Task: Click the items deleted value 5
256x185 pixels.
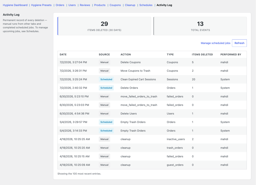Action: pyautogui.click(x=193, y=62)
